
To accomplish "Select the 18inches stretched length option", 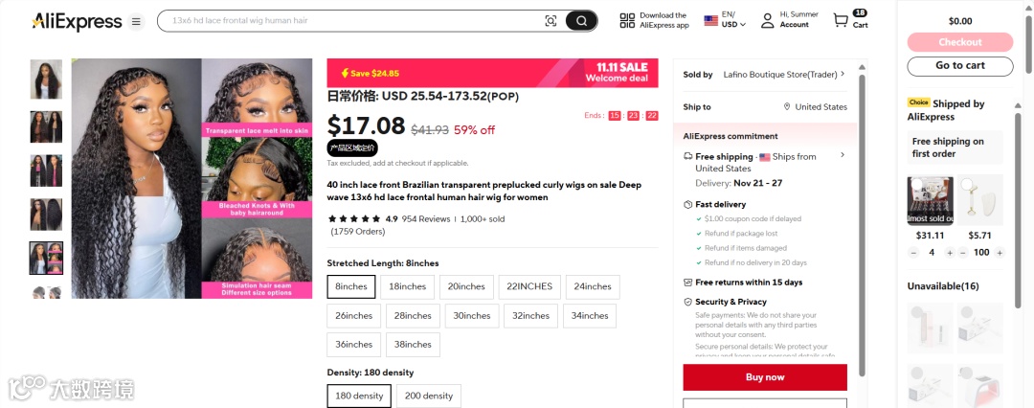I will [x=407, y=287].
